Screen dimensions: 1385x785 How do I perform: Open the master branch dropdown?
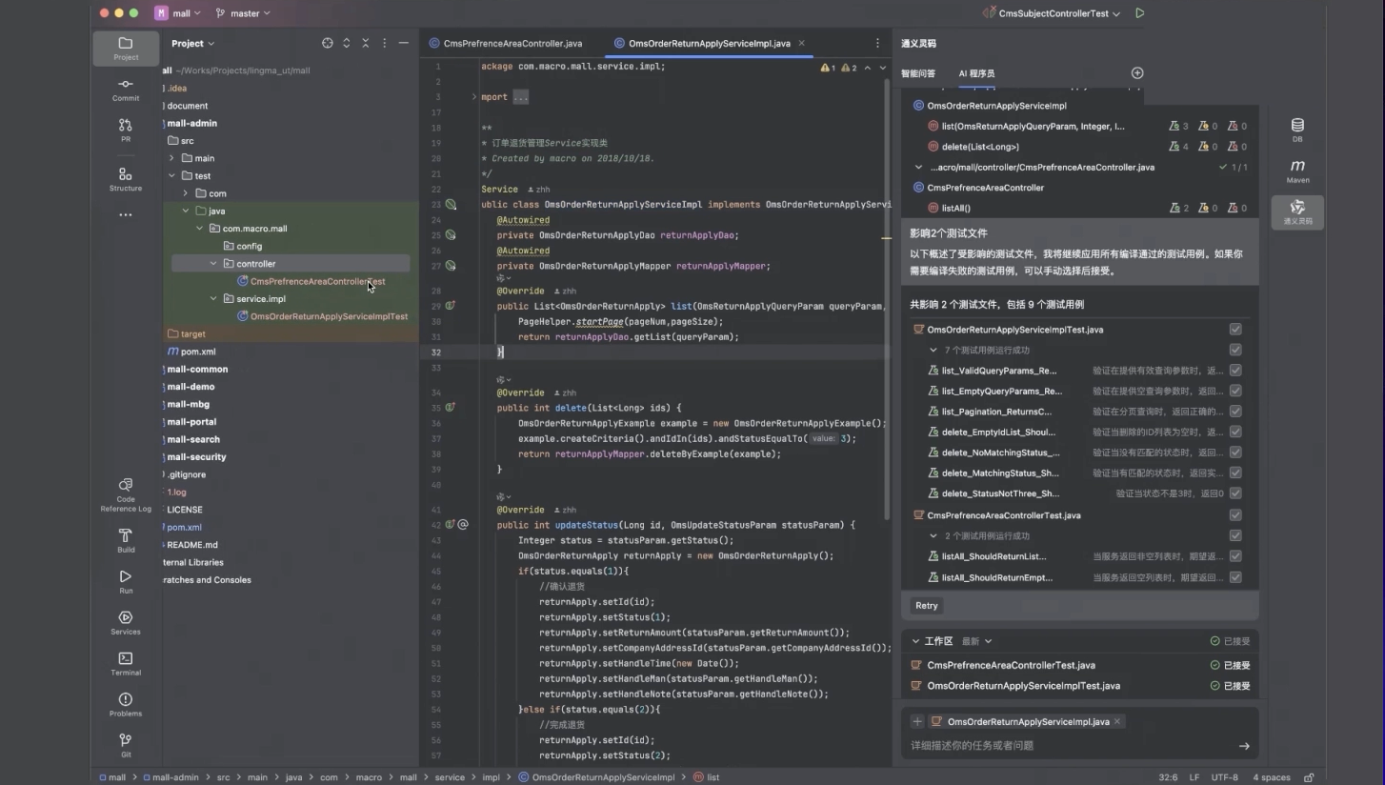244,13
